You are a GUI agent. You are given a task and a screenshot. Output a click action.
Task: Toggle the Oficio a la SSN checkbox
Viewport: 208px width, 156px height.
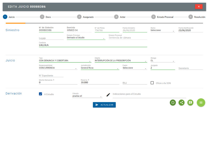[x=152, y=83]
